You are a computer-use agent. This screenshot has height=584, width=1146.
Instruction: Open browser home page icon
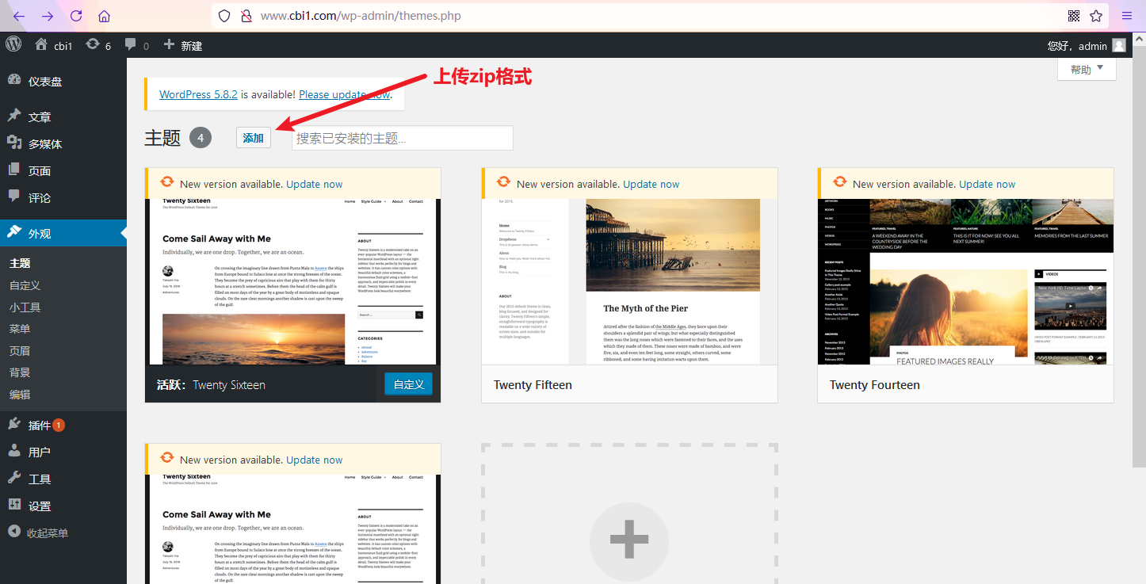105,16
